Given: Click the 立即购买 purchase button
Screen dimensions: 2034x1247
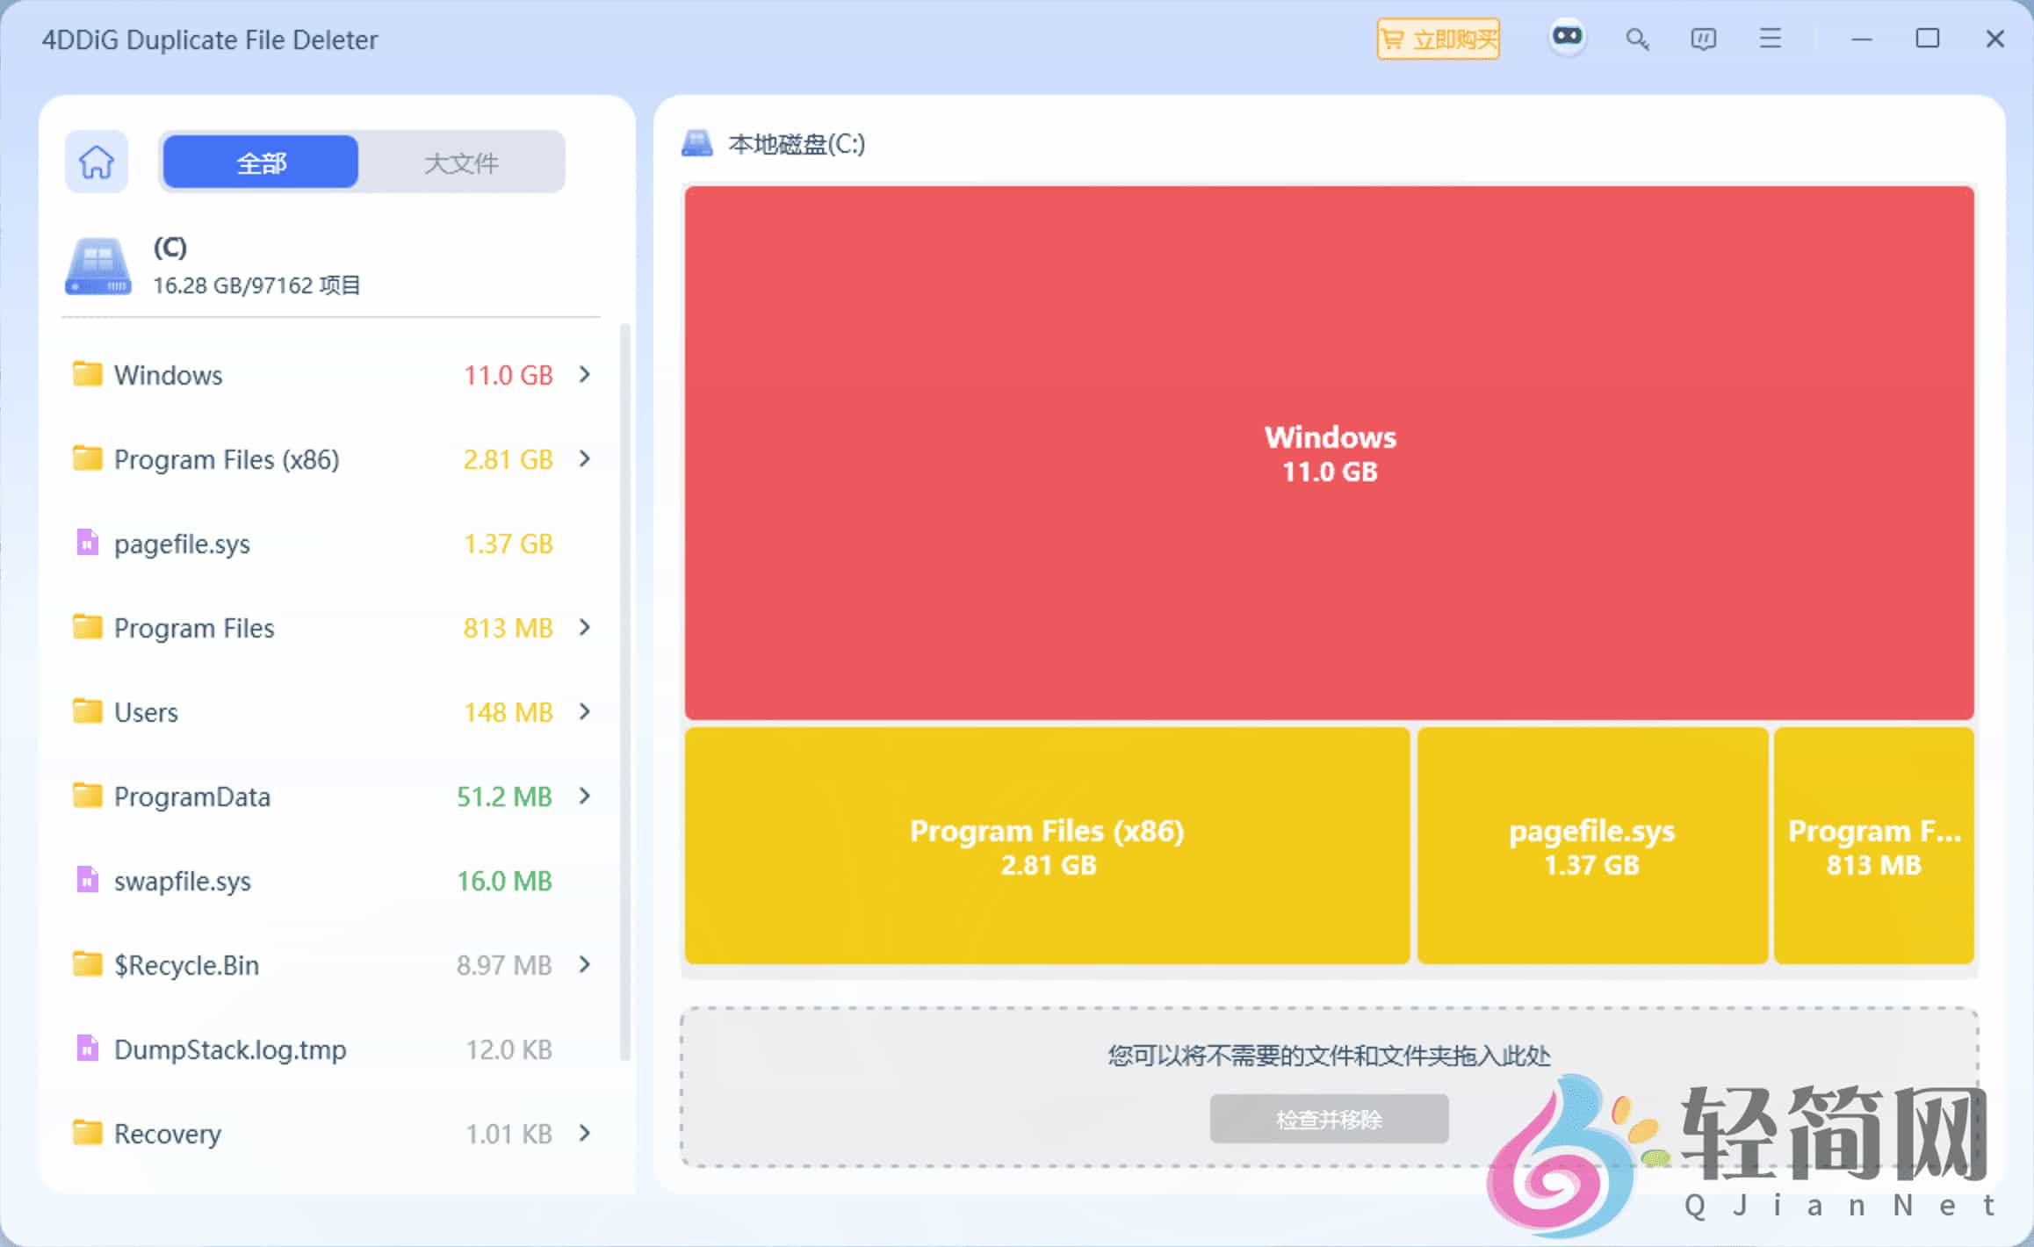Looking at the screenshot, I should point(1438,38).
